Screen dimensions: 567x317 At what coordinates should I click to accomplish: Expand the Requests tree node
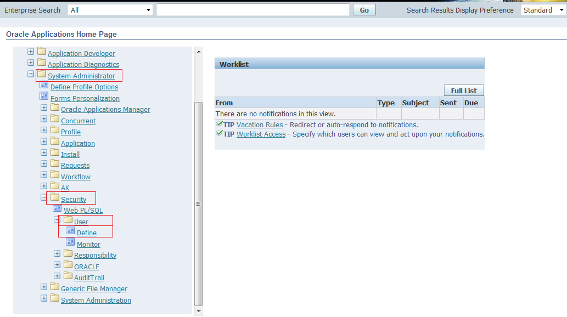[x=43, y=164]
